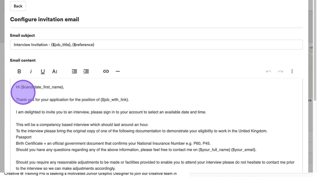Viewport: 317px width, 177px height.
Task: Go back with the Back button
Action: click(18, 6)
